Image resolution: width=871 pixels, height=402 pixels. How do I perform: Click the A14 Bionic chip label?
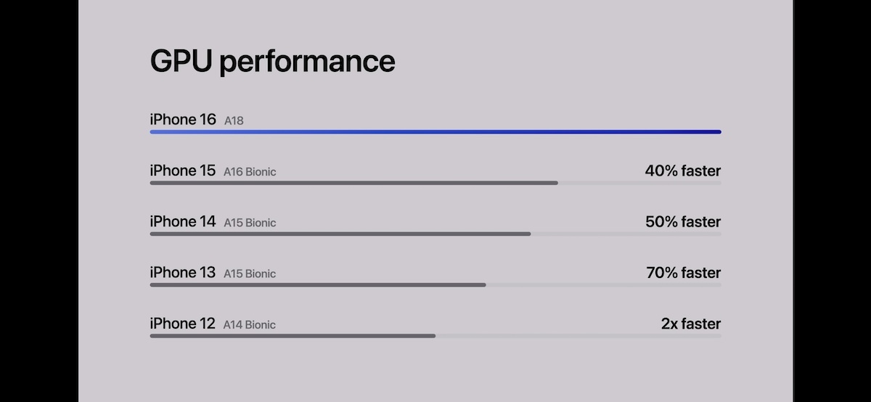click(x=250, y=324)
